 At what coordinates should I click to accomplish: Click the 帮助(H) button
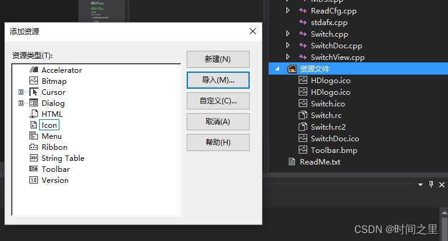218,143
